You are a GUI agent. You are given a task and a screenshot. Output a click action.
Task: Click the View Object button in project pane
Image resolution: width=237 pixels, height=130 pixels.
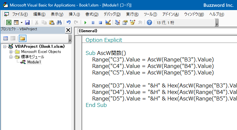[13, 38]
